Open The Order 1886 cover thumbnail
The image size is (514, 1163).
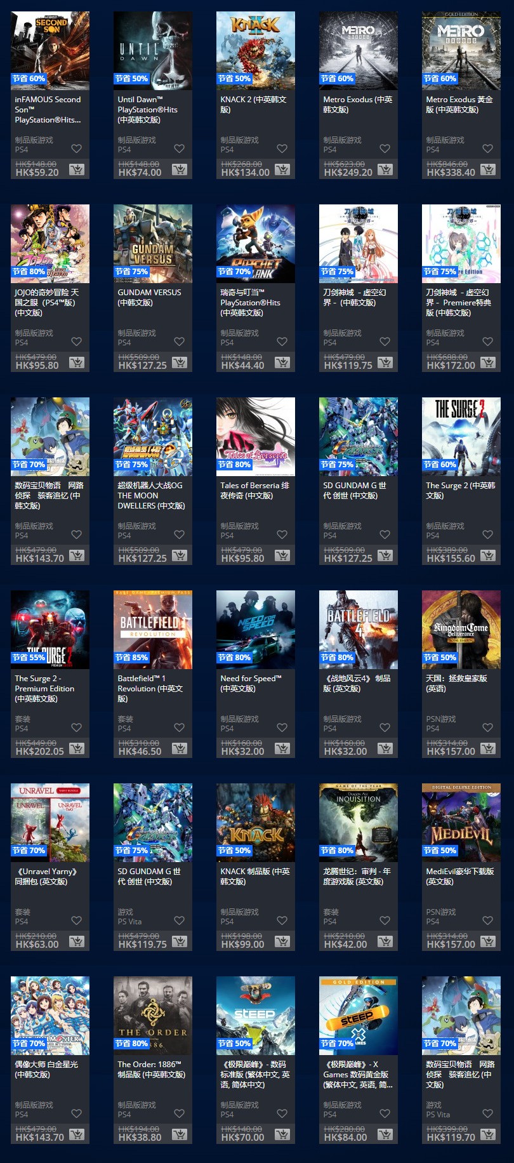pyautogui.click(x=153, y=1016)
